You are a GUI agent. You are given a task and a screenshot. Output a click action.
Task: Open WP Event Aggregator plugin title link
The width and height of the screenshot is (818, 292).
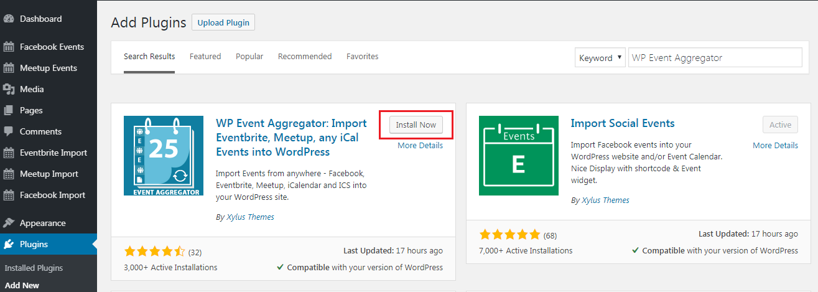[x=292, y=138]
